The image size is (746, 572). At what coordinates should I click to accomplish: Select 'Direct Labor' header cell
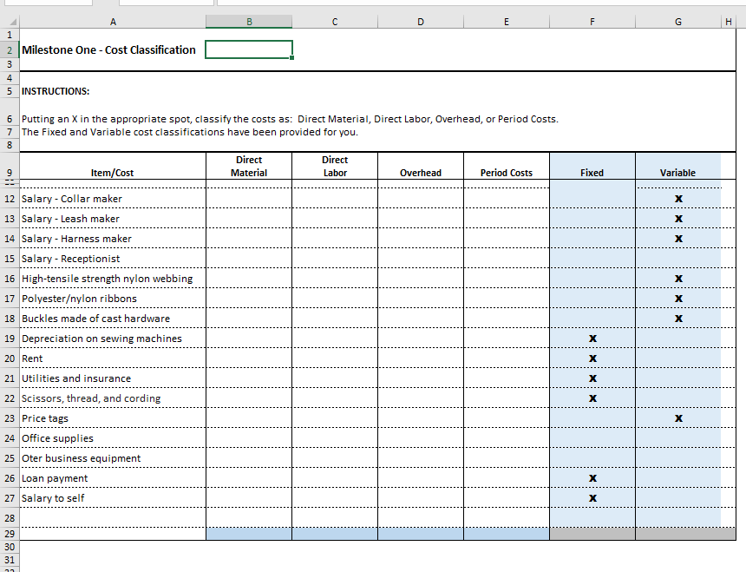click(335, 166)
